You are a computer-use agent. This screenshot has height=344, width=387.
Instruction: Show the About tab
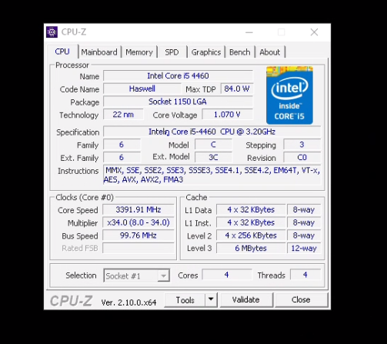pyautogui.click(x=270, y=52)
